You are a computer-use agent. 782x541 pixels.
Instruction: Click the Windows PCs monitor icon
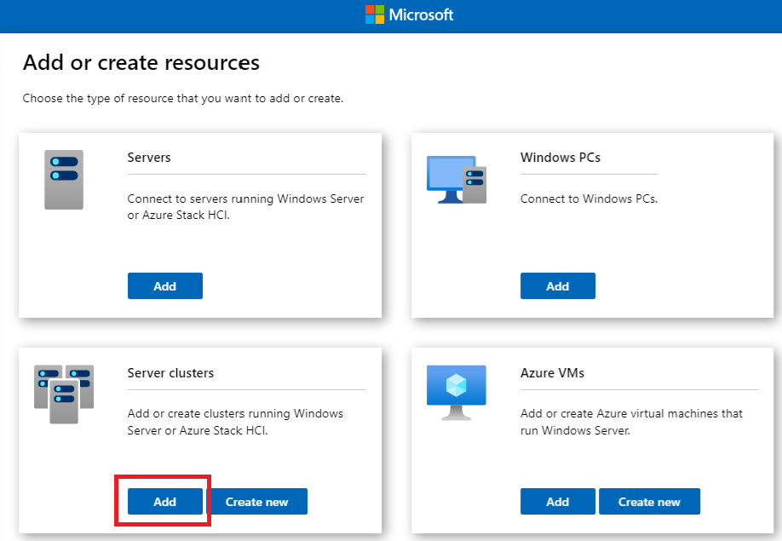click(456, 180)
